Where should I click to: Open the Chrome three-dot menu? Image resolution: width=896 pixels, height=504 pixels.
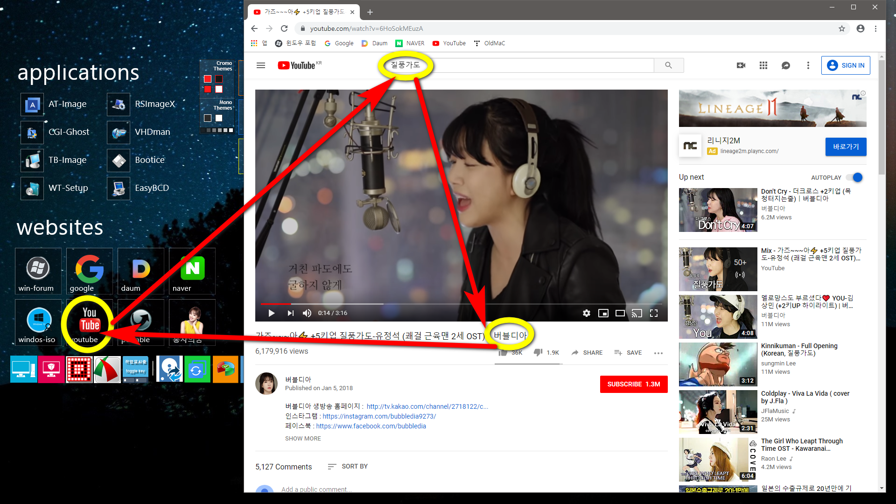876,28
